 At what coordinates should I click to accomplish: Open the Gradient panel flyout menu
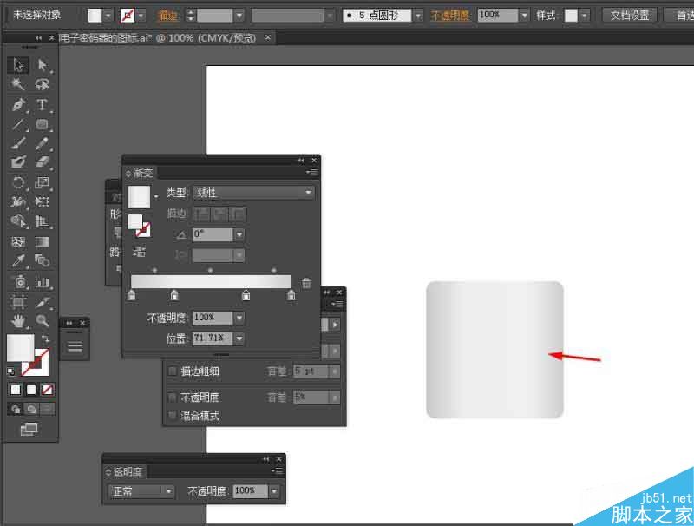click(312, 172)
